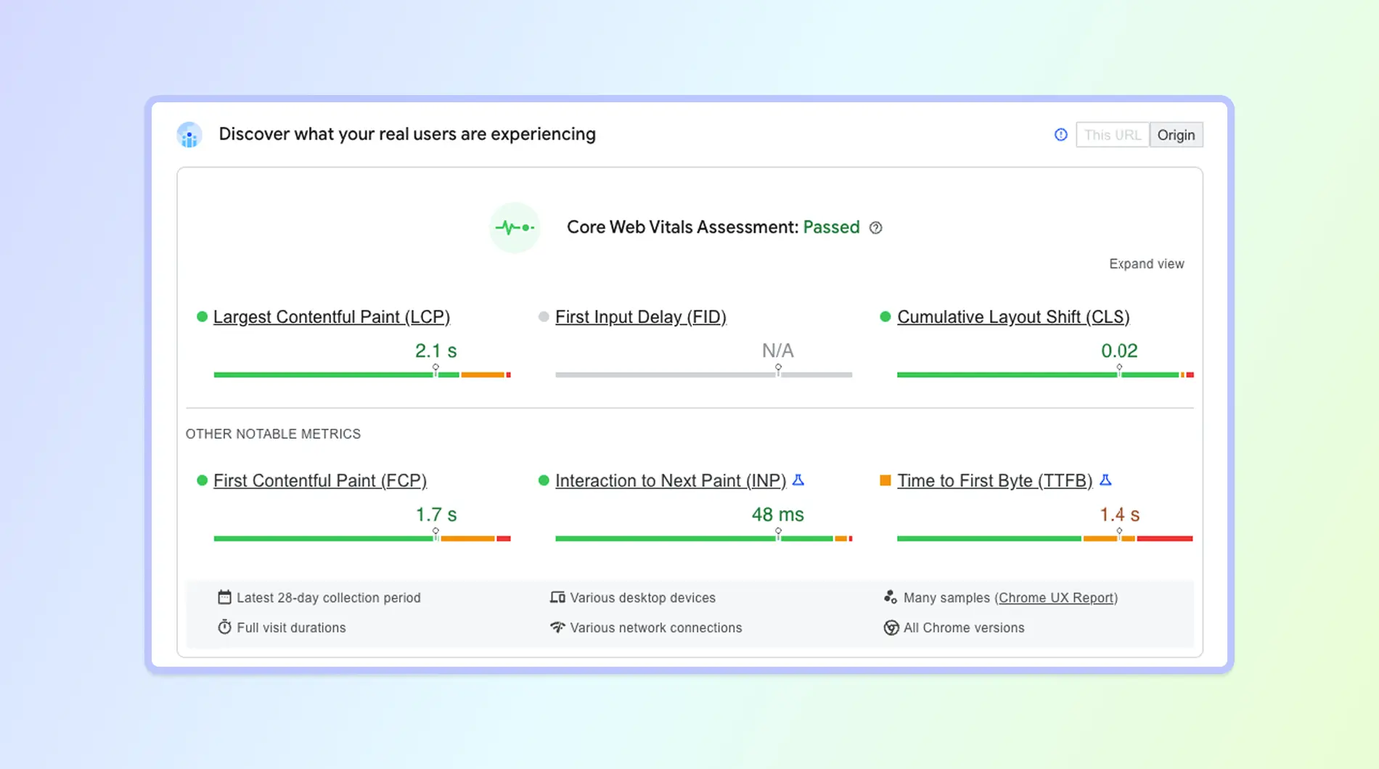Click the Chrome icon beside All Chrome versions
This screenshot has height=769, width=1379.
tap(891, 628)
